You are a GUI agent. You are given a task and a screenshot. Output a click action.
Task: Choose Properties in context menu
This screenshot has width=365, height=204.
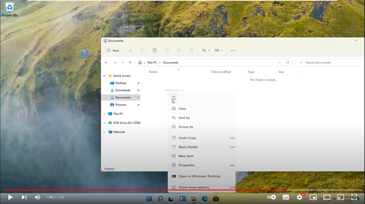coord(186,165)
